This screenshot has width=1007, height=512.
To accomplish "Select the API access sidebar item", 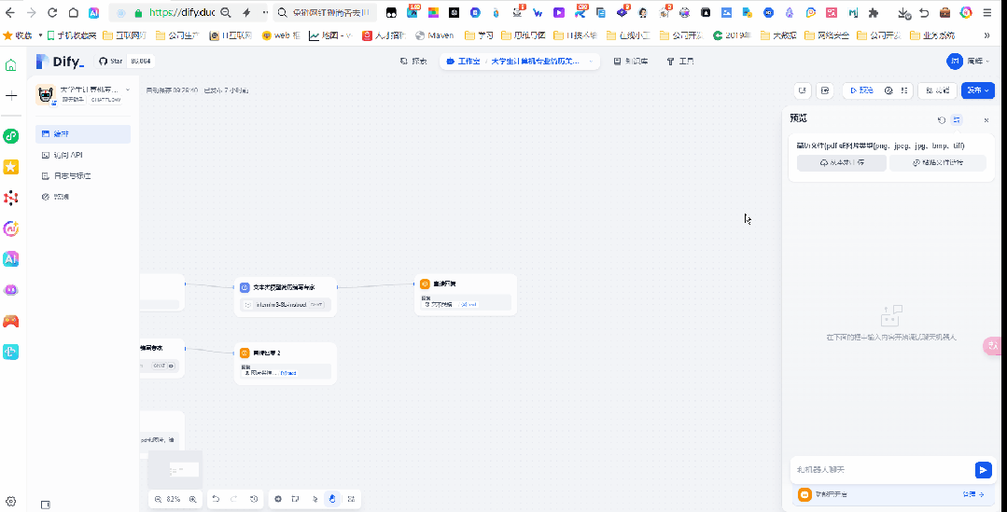I will 68,155.
